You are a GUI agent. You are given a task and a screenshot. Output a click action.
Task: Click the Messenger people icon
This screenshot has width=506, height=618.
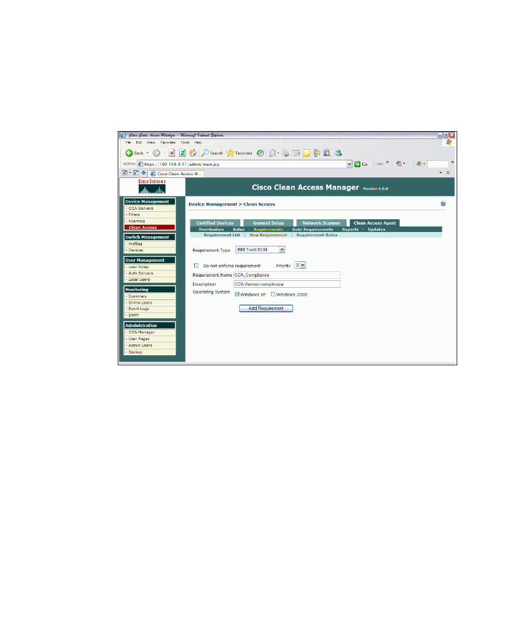338,153
